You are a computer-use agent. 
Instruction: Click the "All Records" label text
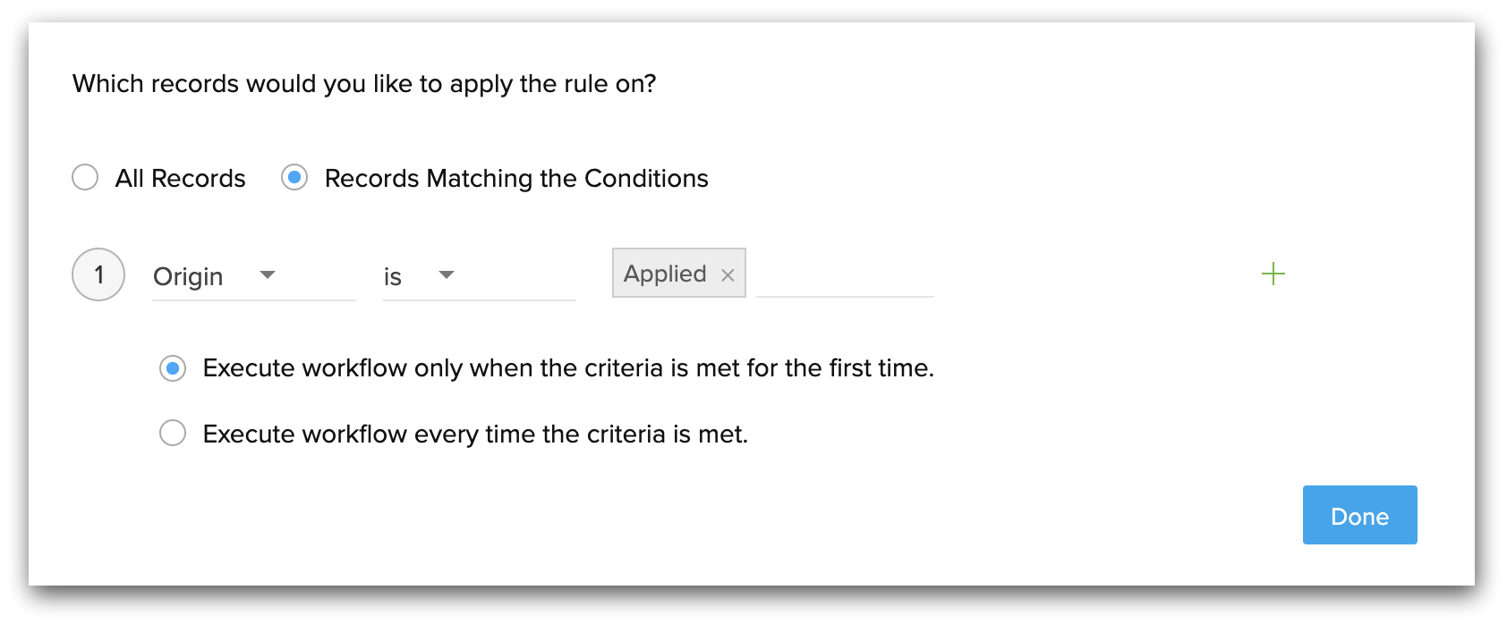click(x=180, y=178)
